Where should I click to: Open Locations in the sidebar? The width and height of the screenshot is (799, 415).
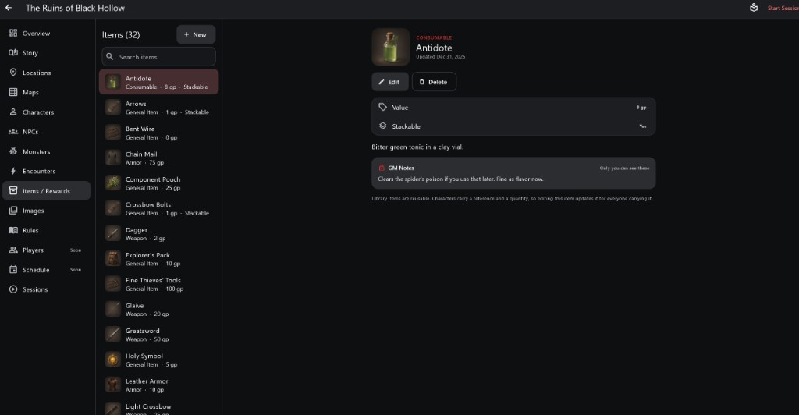[46, 73]
